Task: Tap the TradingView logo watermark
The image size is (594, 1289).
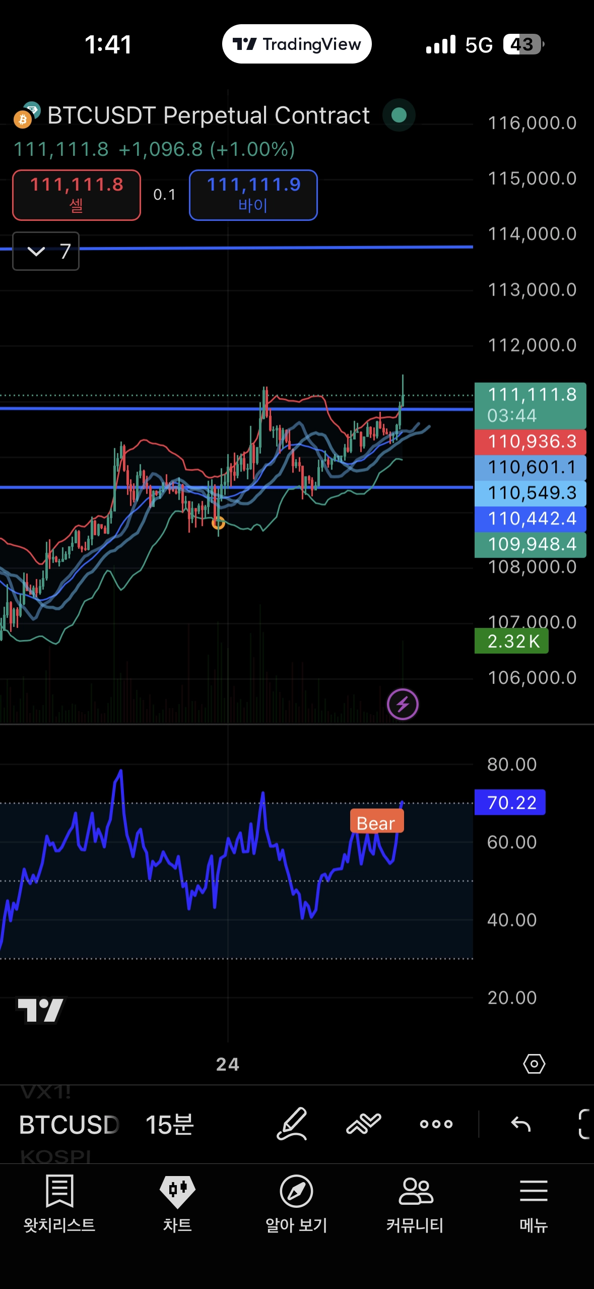Action: (x=41, y=1010)
